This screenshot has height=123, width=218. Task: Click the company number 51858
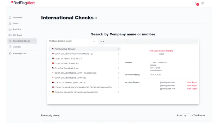[x=161, y=54]
